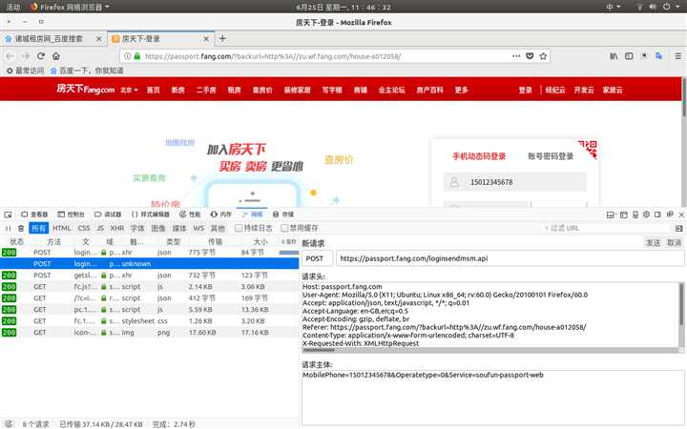Viewport: 687px width, 429px height.
Task: Switch to the 查看器 devtools tab
Action: click(x=34, y=214)
